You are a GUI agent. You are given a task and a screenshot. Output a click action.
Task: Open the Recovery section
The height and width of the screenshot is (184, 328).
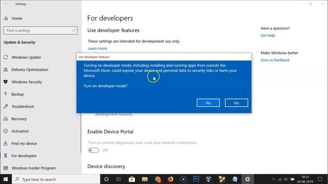tap(19, 119)
